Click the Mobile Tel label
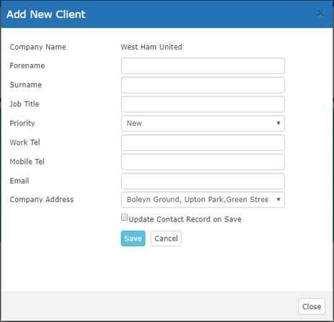Viewport: 334px width, 322px height. click(27, 162)
